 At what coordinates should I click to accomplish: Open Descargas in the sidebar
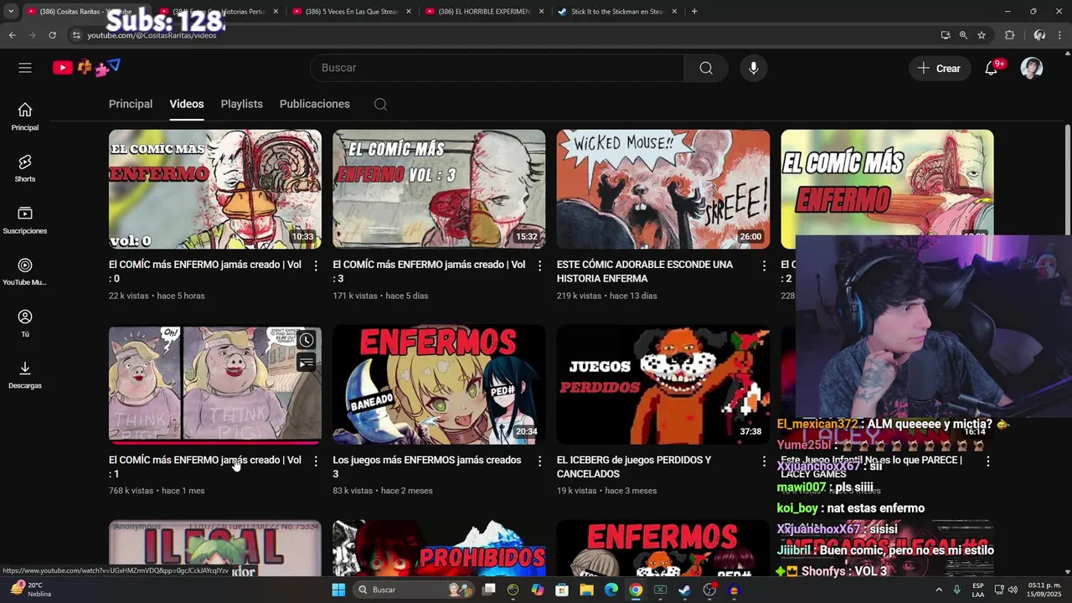pyautogui.click(x=25, y=374)
